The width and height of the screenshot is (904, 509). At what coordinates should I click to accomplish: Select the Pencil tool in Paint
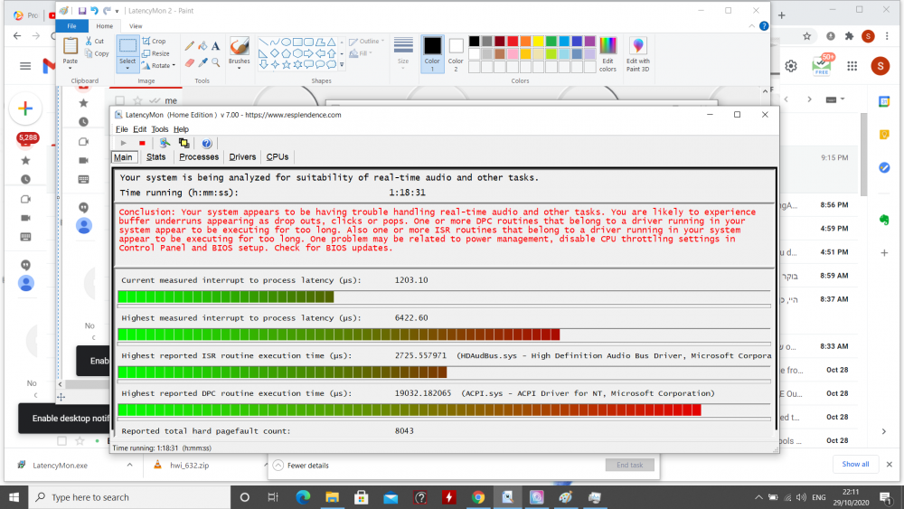point(190,45)
